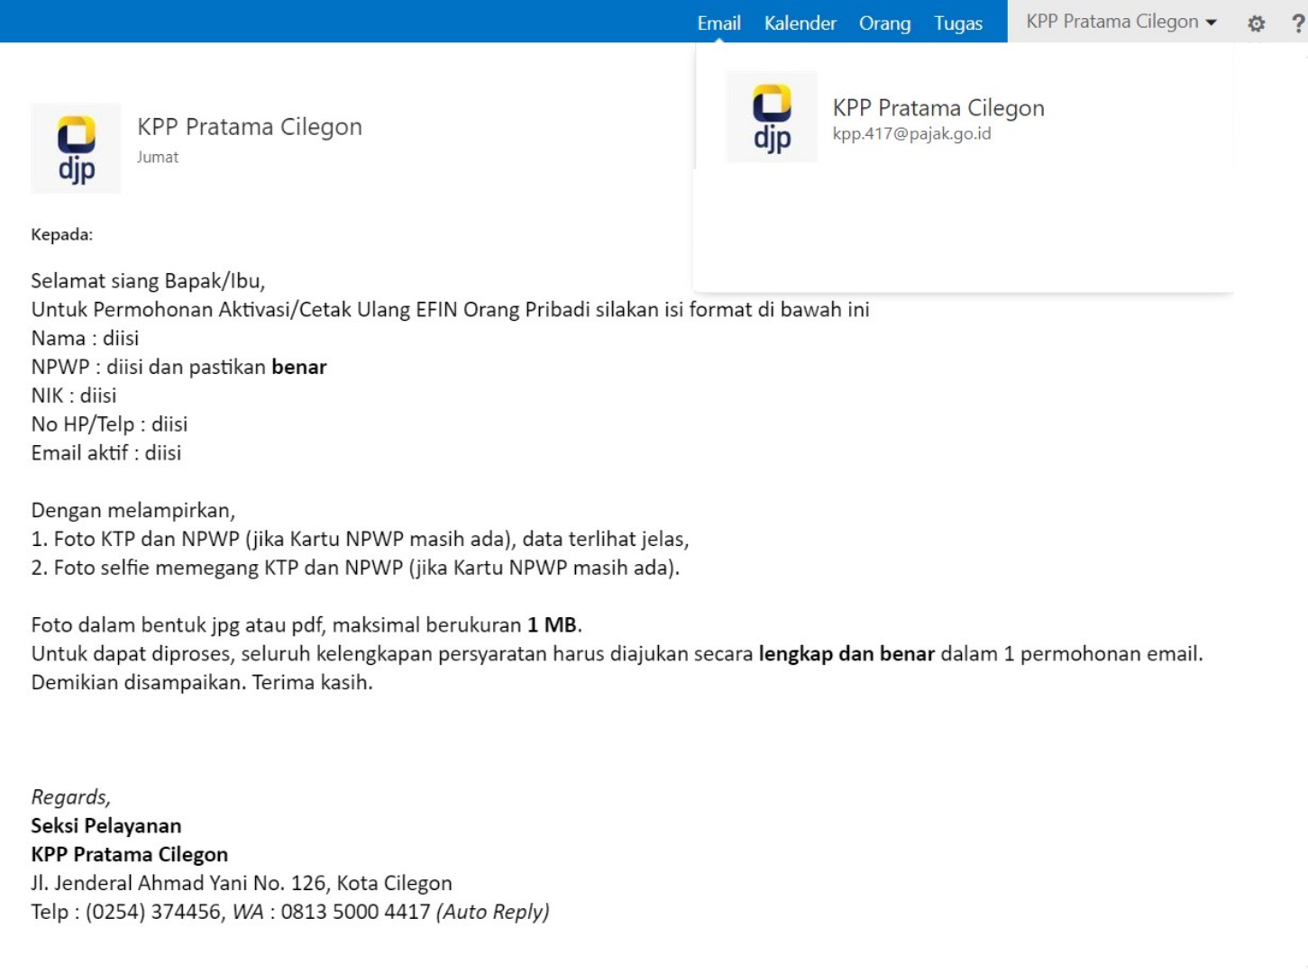Open the Kalender tab

[x=800, y=23]
